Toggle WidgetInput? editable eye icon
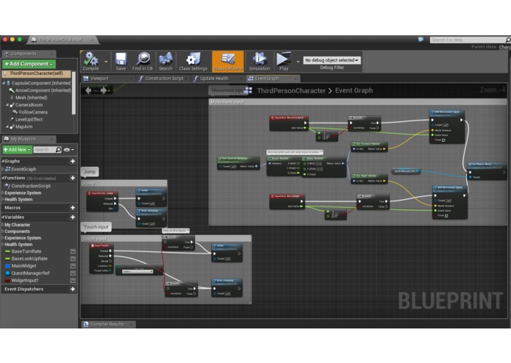 point(73,280)
